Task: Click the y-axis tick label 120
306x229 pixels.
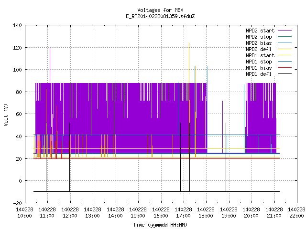Action: [x=17, y=48]
